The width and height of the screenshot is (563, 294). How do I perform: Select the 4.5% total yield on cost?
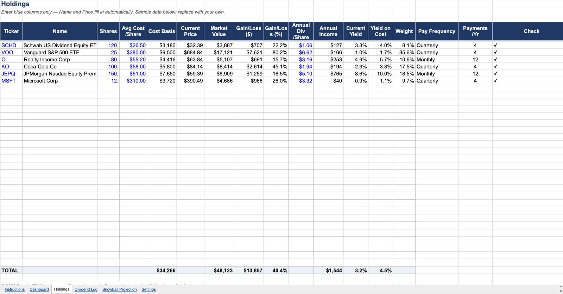tap(380, 270)
